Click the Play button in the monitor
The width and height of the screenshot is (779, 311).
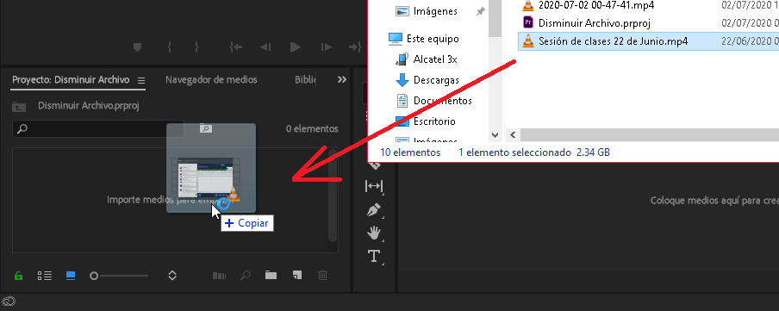click(x=296, y=47)
